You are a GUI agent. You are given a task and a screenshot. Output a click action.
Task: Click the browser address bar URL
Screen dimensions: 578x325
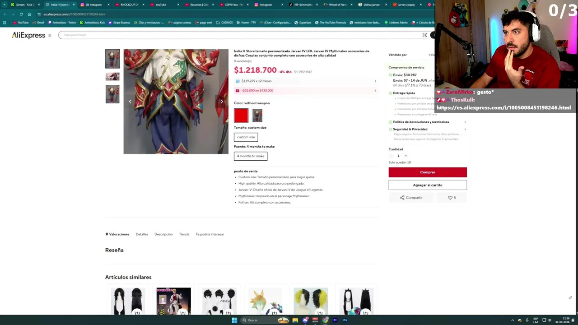click(75, 14)
